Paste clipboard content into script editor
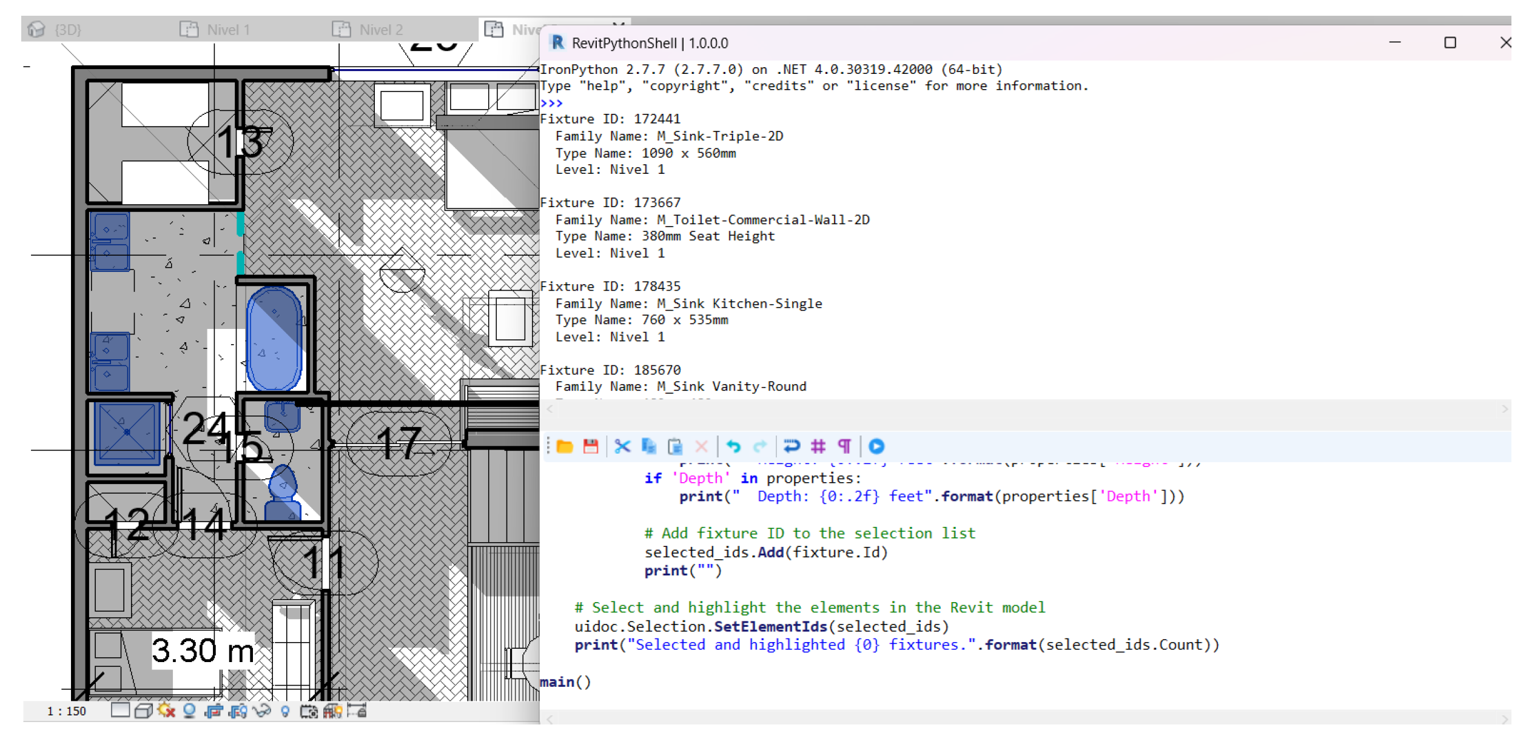Screen dimensions: 1526x739 click(675, 447)
